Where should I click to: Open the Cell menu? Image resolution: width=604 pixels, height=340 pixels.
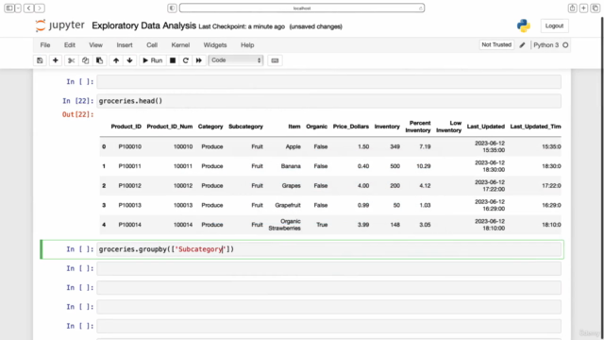[152, 45]
